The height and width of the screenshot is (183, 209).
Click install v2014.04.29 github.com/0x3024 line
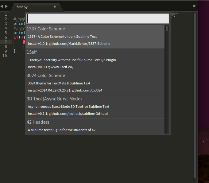click(65, 90)
